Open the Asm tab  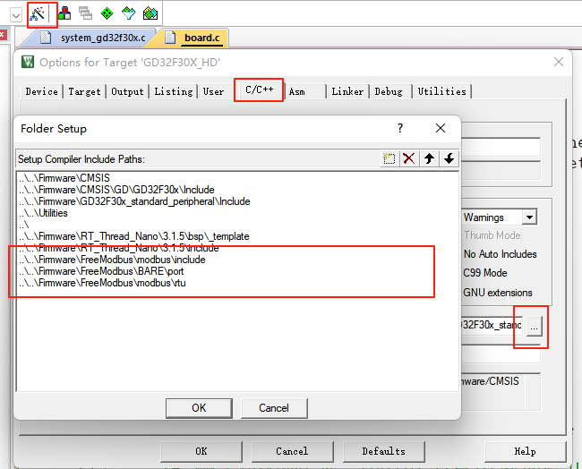click(x=297, y=91)
